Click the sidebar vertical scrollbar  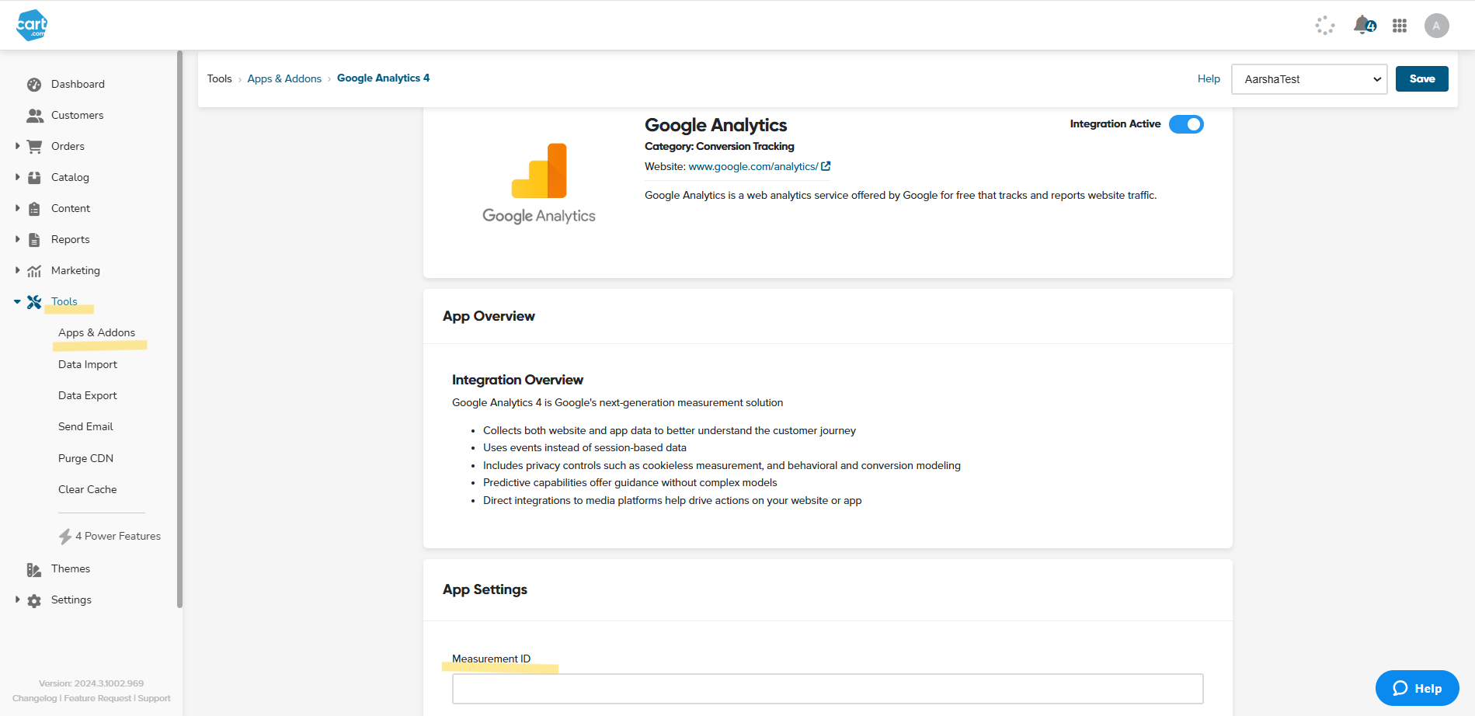pos(179,329)
